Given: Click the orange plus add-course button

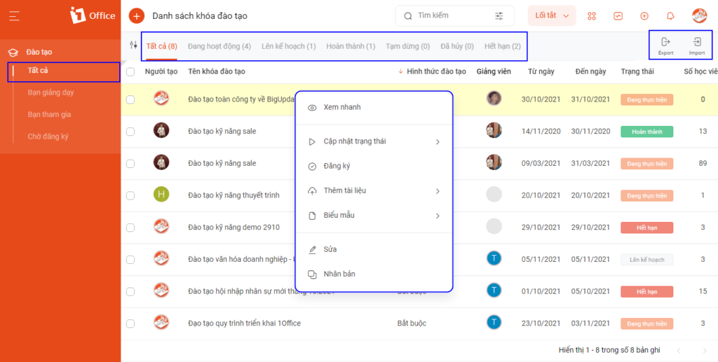Looking at the screenshot, I should 137,16.
